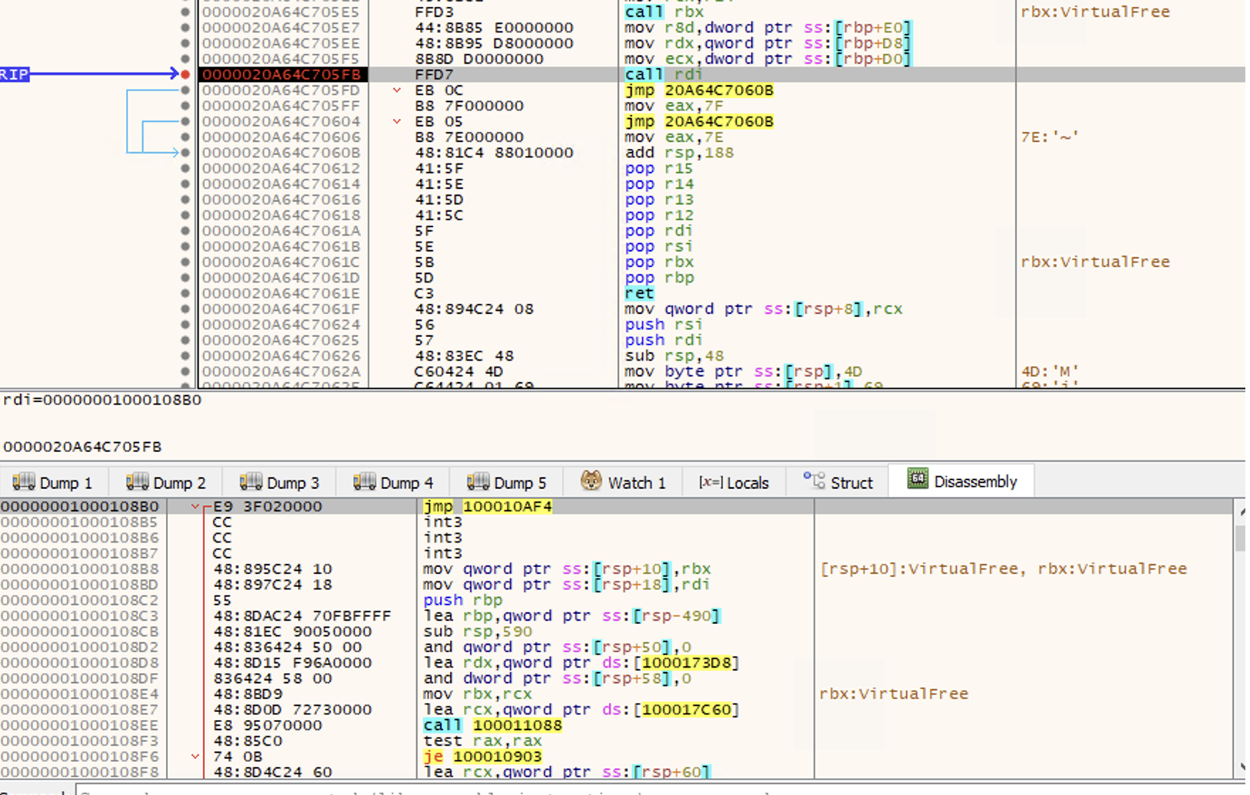
Task: Click the chip icon on Disassembly tab
Action: (x=917, y=480)
